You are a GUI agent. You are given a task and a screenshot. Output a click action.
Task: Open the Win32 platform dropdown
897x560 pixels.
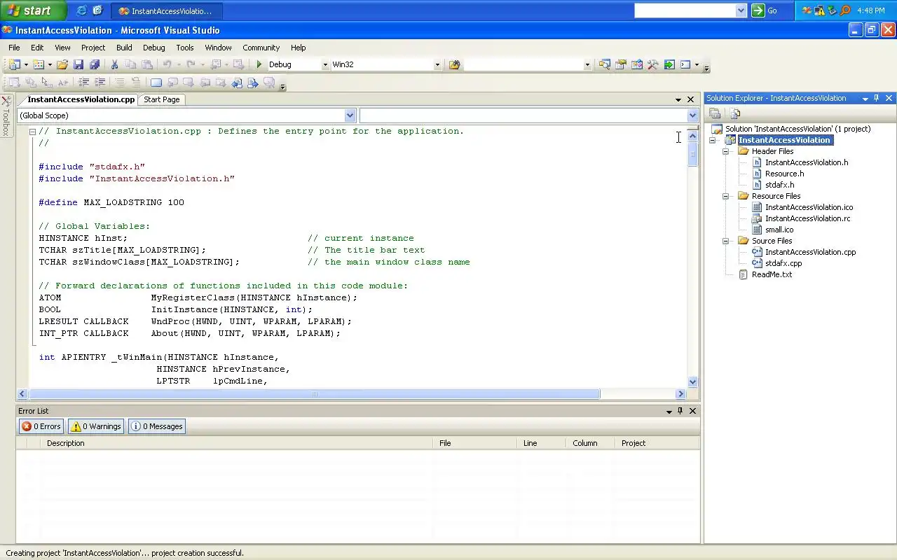point(437,64)
